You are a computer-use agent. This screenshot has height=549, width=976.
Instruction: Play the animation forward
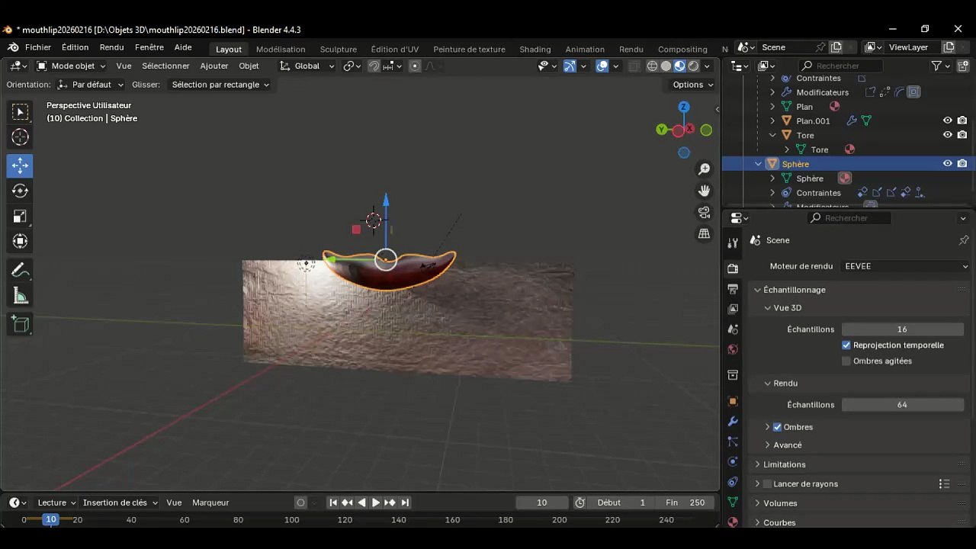[376, 502]
